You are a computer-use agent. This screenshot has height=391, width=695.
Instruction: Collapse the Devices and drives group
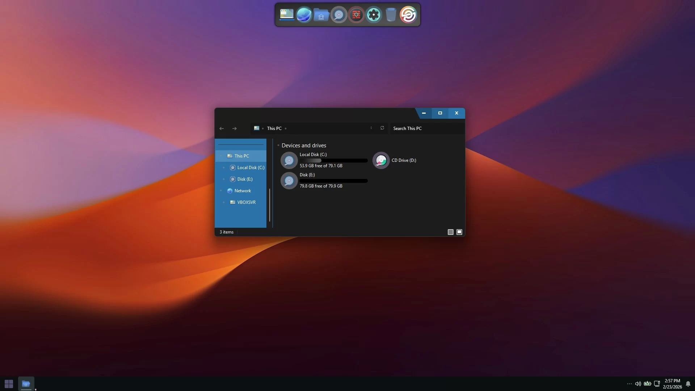pos(278,146)
